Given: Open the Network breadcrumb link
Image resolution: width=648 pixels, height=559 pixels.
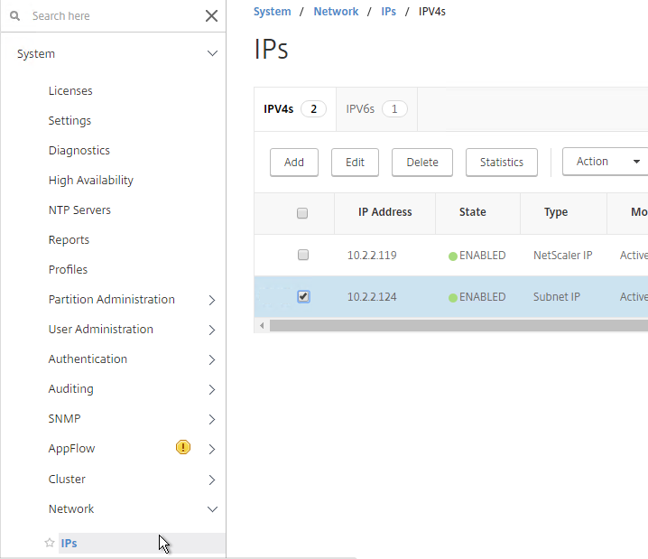Looking at the screenshot, I should tap(336, 12).
